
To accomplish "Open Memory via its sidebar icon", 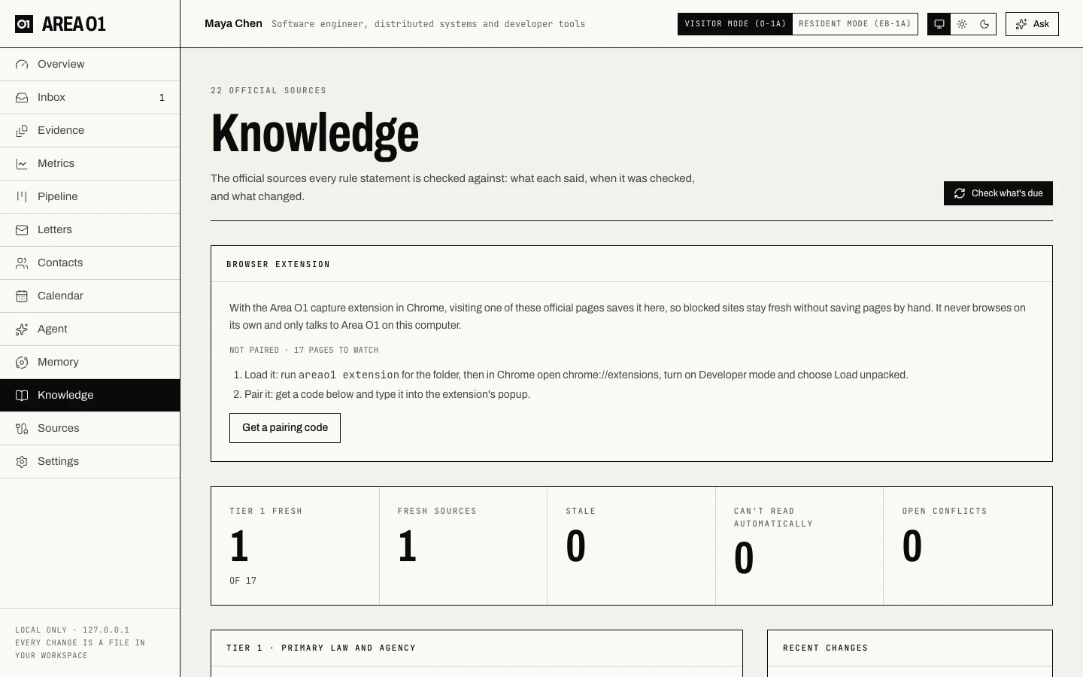I will 22,363.
